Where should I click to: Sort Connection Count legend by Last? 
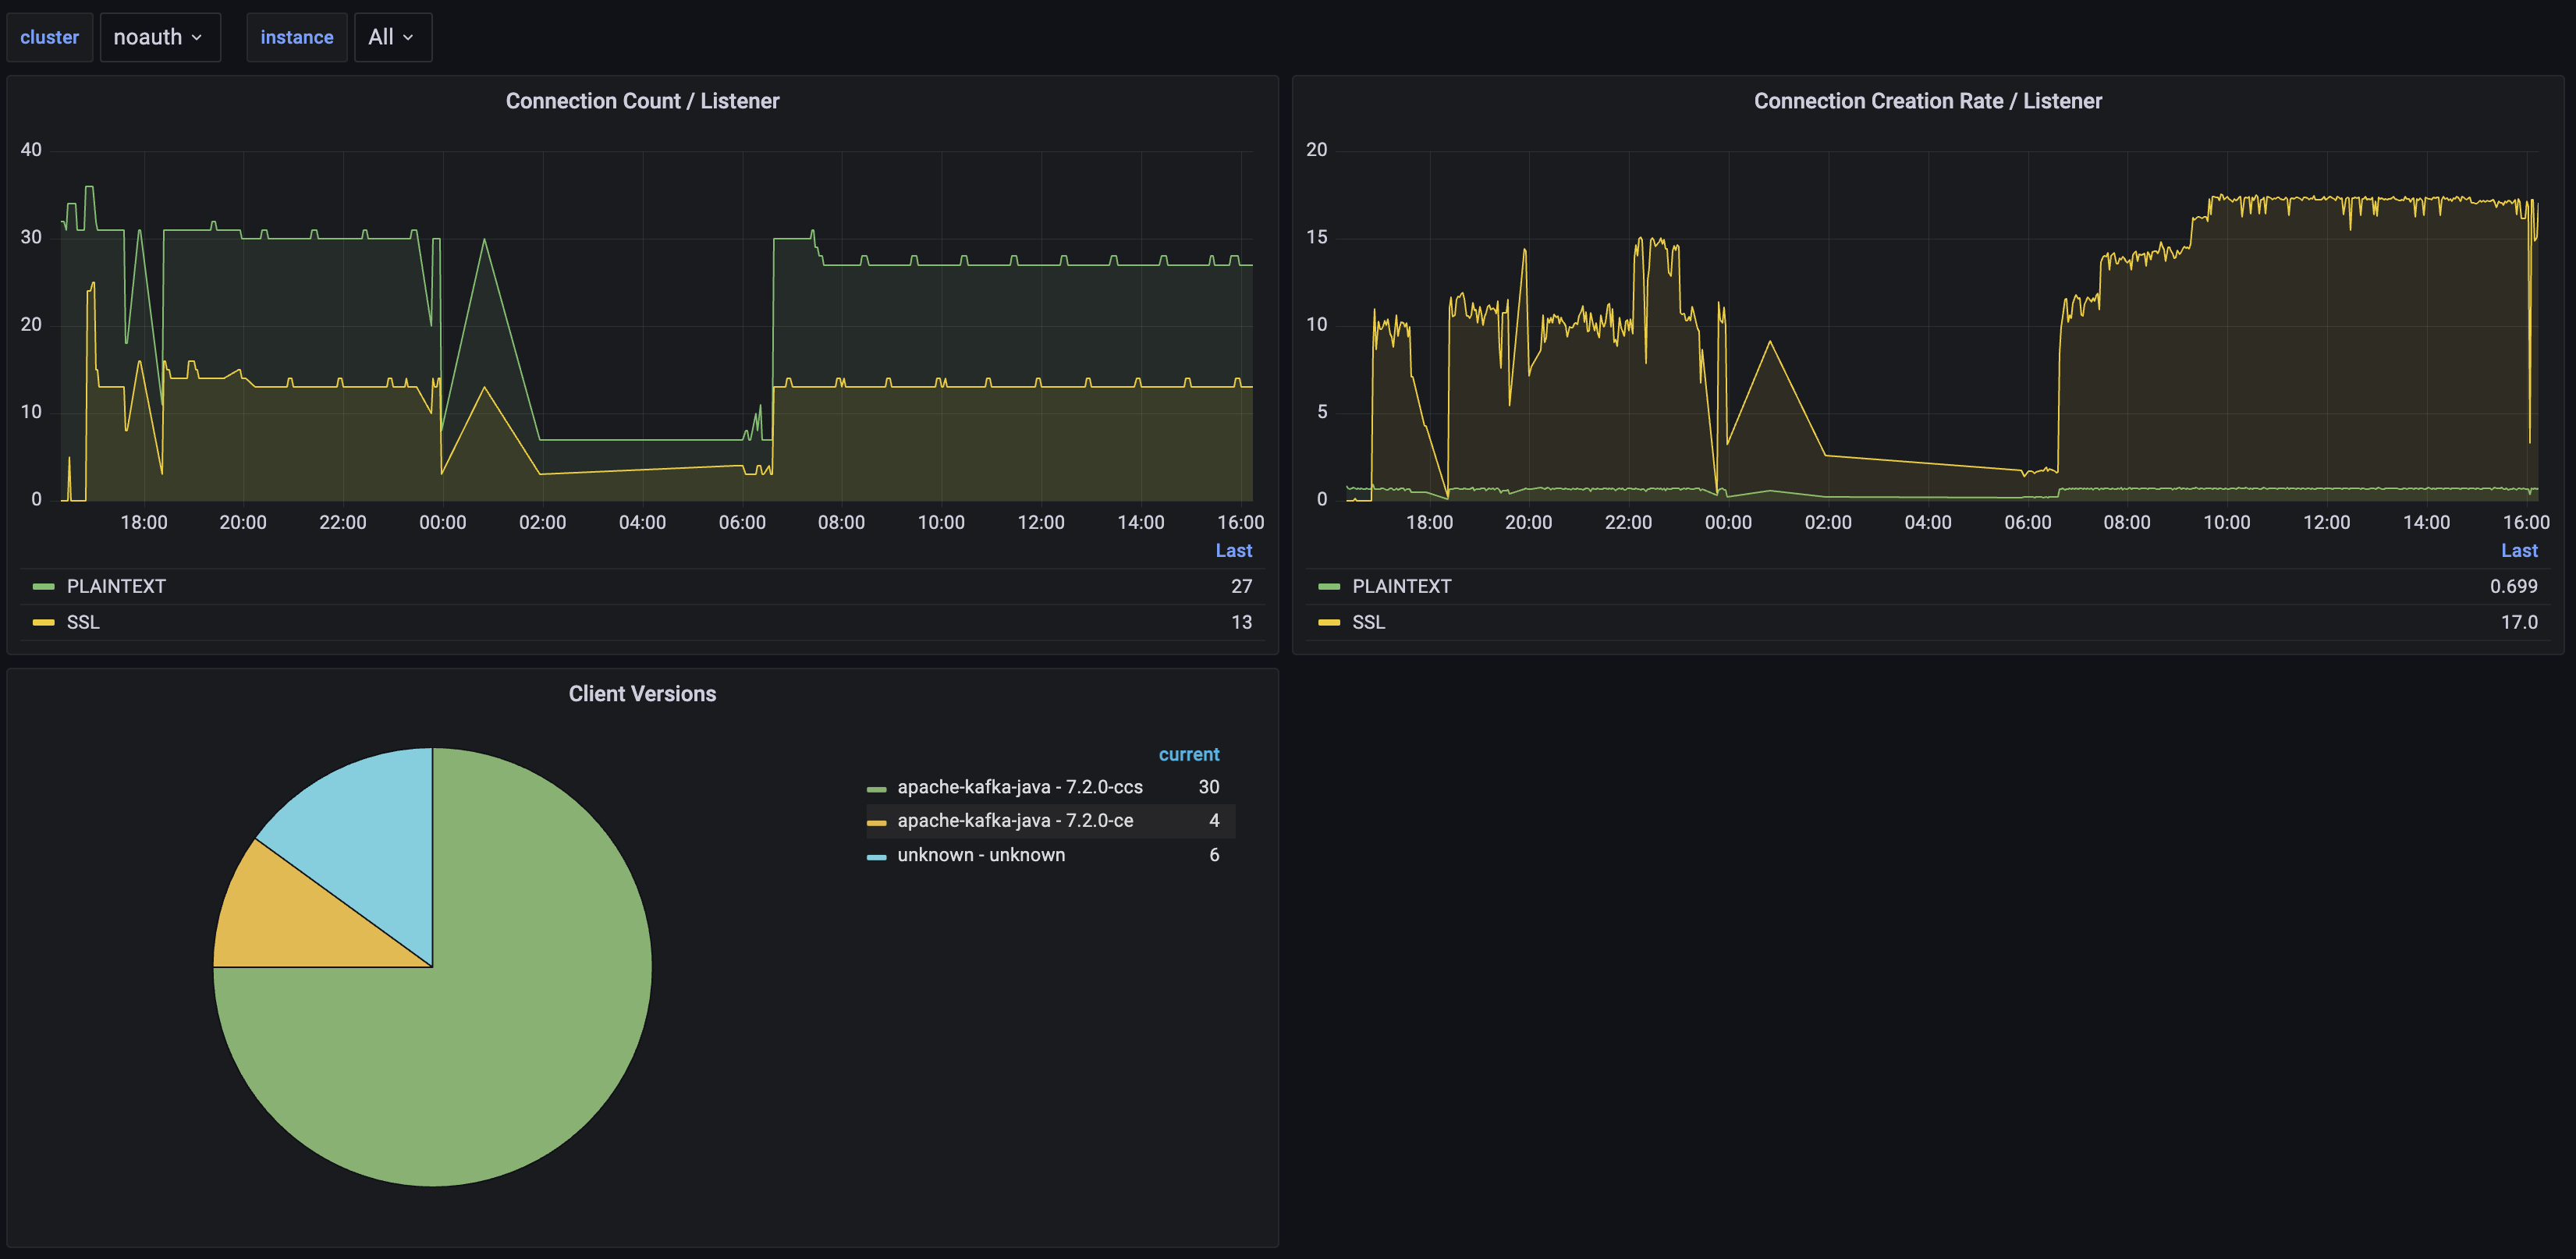tap(1233, 551)
